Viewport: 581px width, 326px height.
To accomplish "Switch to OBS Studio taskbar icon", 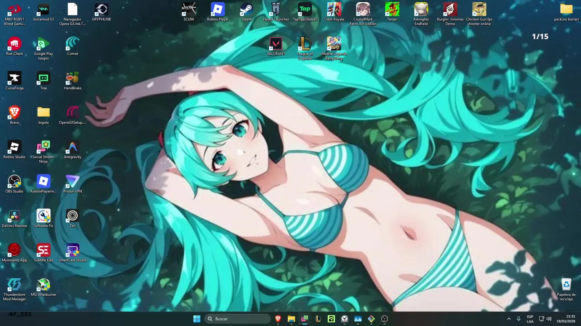I will point(384,319).
